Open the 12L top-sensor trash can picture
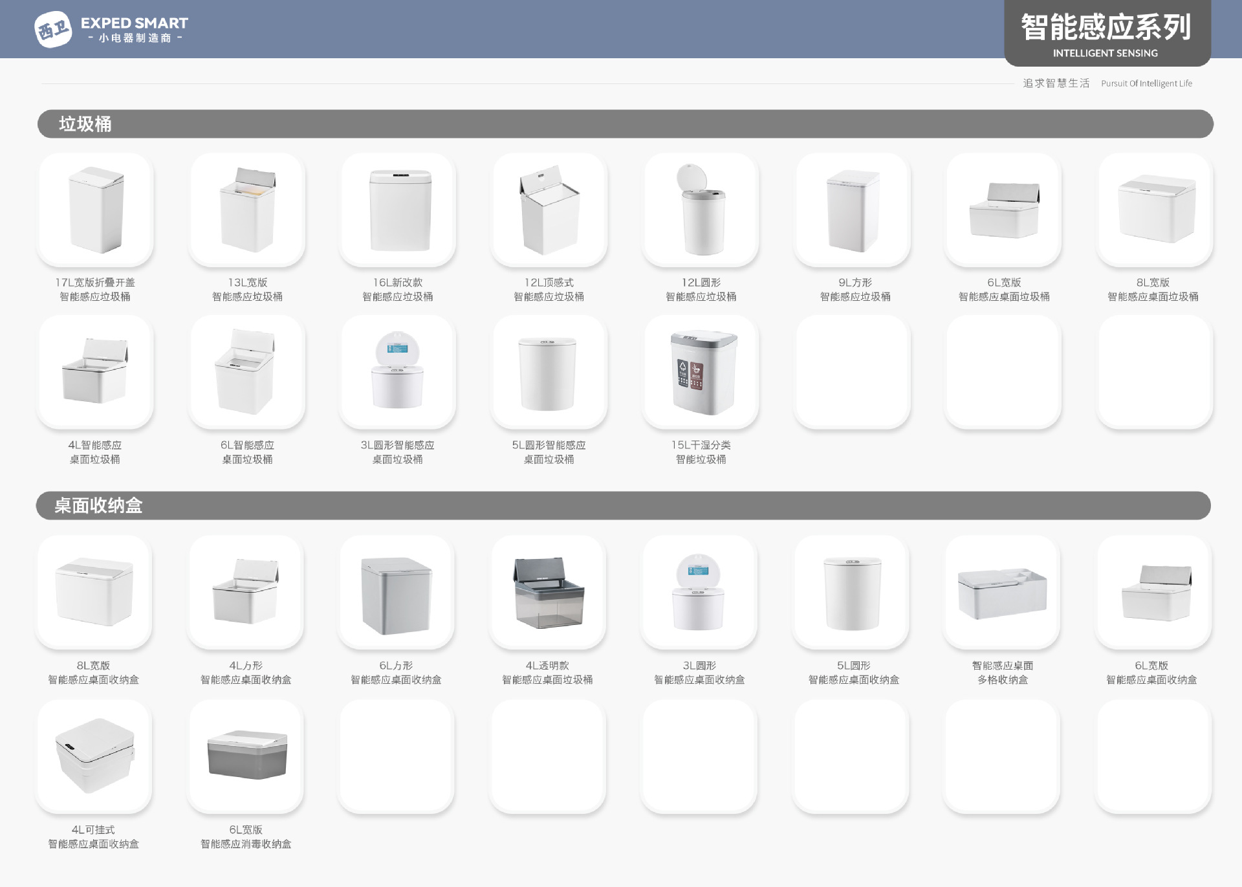1242x887 pixels. click(549, 210)
